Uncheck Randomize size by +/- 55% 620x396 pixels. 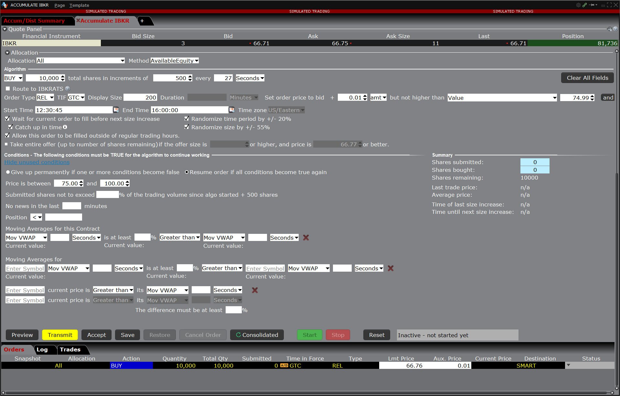pos(187,127)
